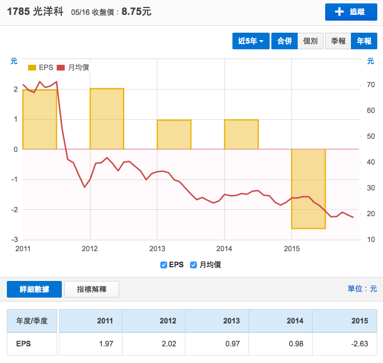Uncheck the 月均價 checkbox below the chart

pyautogui.click(x=194, y=265)
